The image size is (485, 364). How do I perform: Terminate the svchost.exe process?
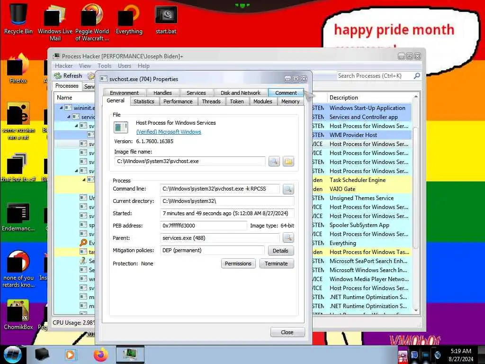(x=276, y=264)
